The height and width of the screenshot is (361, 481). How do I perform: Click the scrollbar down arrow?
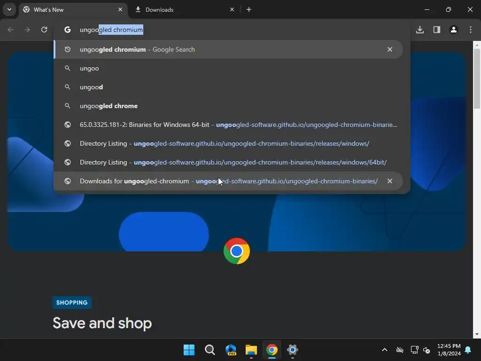click(x=477, y=334)
